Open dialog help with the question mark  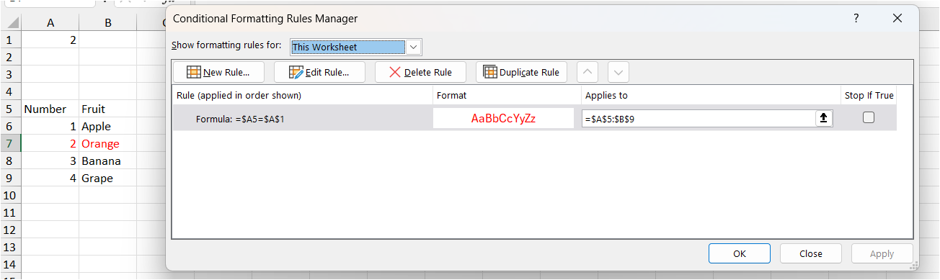point(856,19)
